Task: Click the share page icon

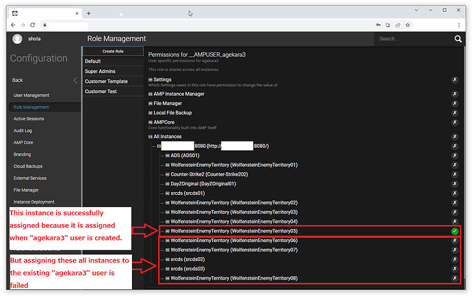Action: click(x=398, y=25)
